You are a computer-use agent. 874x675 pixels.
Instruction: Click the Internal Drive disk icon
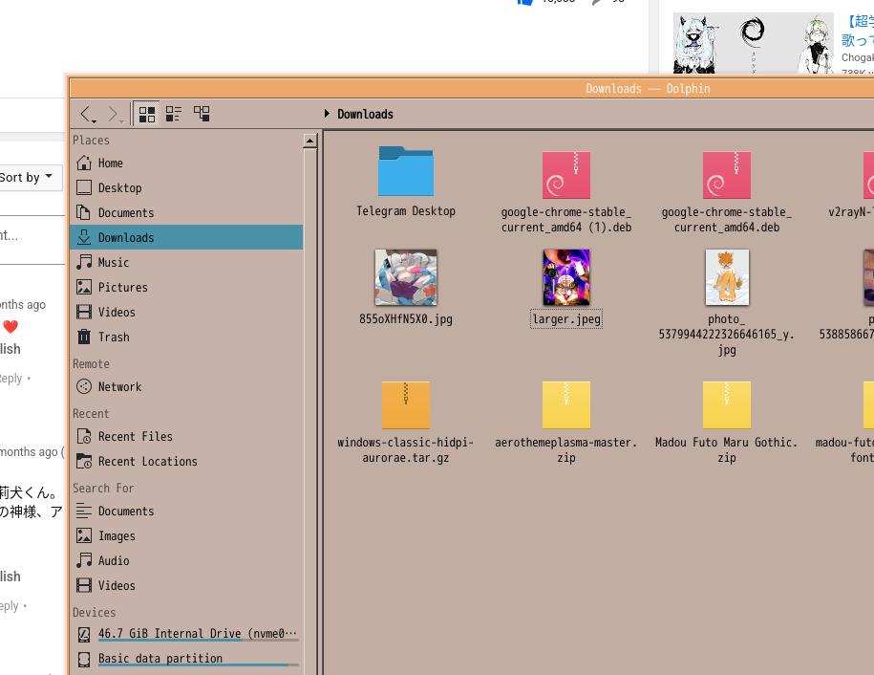[x=84, y=634]
